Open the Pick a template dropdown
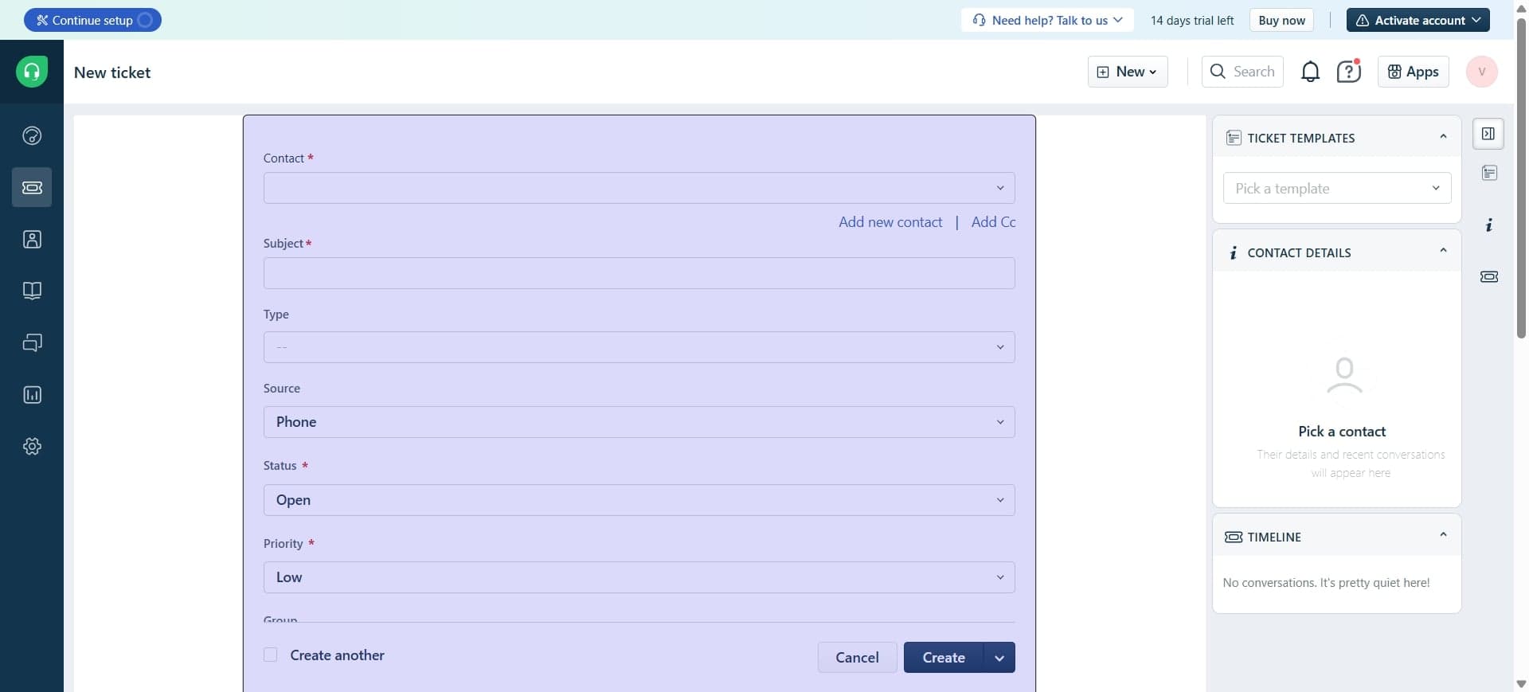 pyautogui.click(x=1337, y=189)
